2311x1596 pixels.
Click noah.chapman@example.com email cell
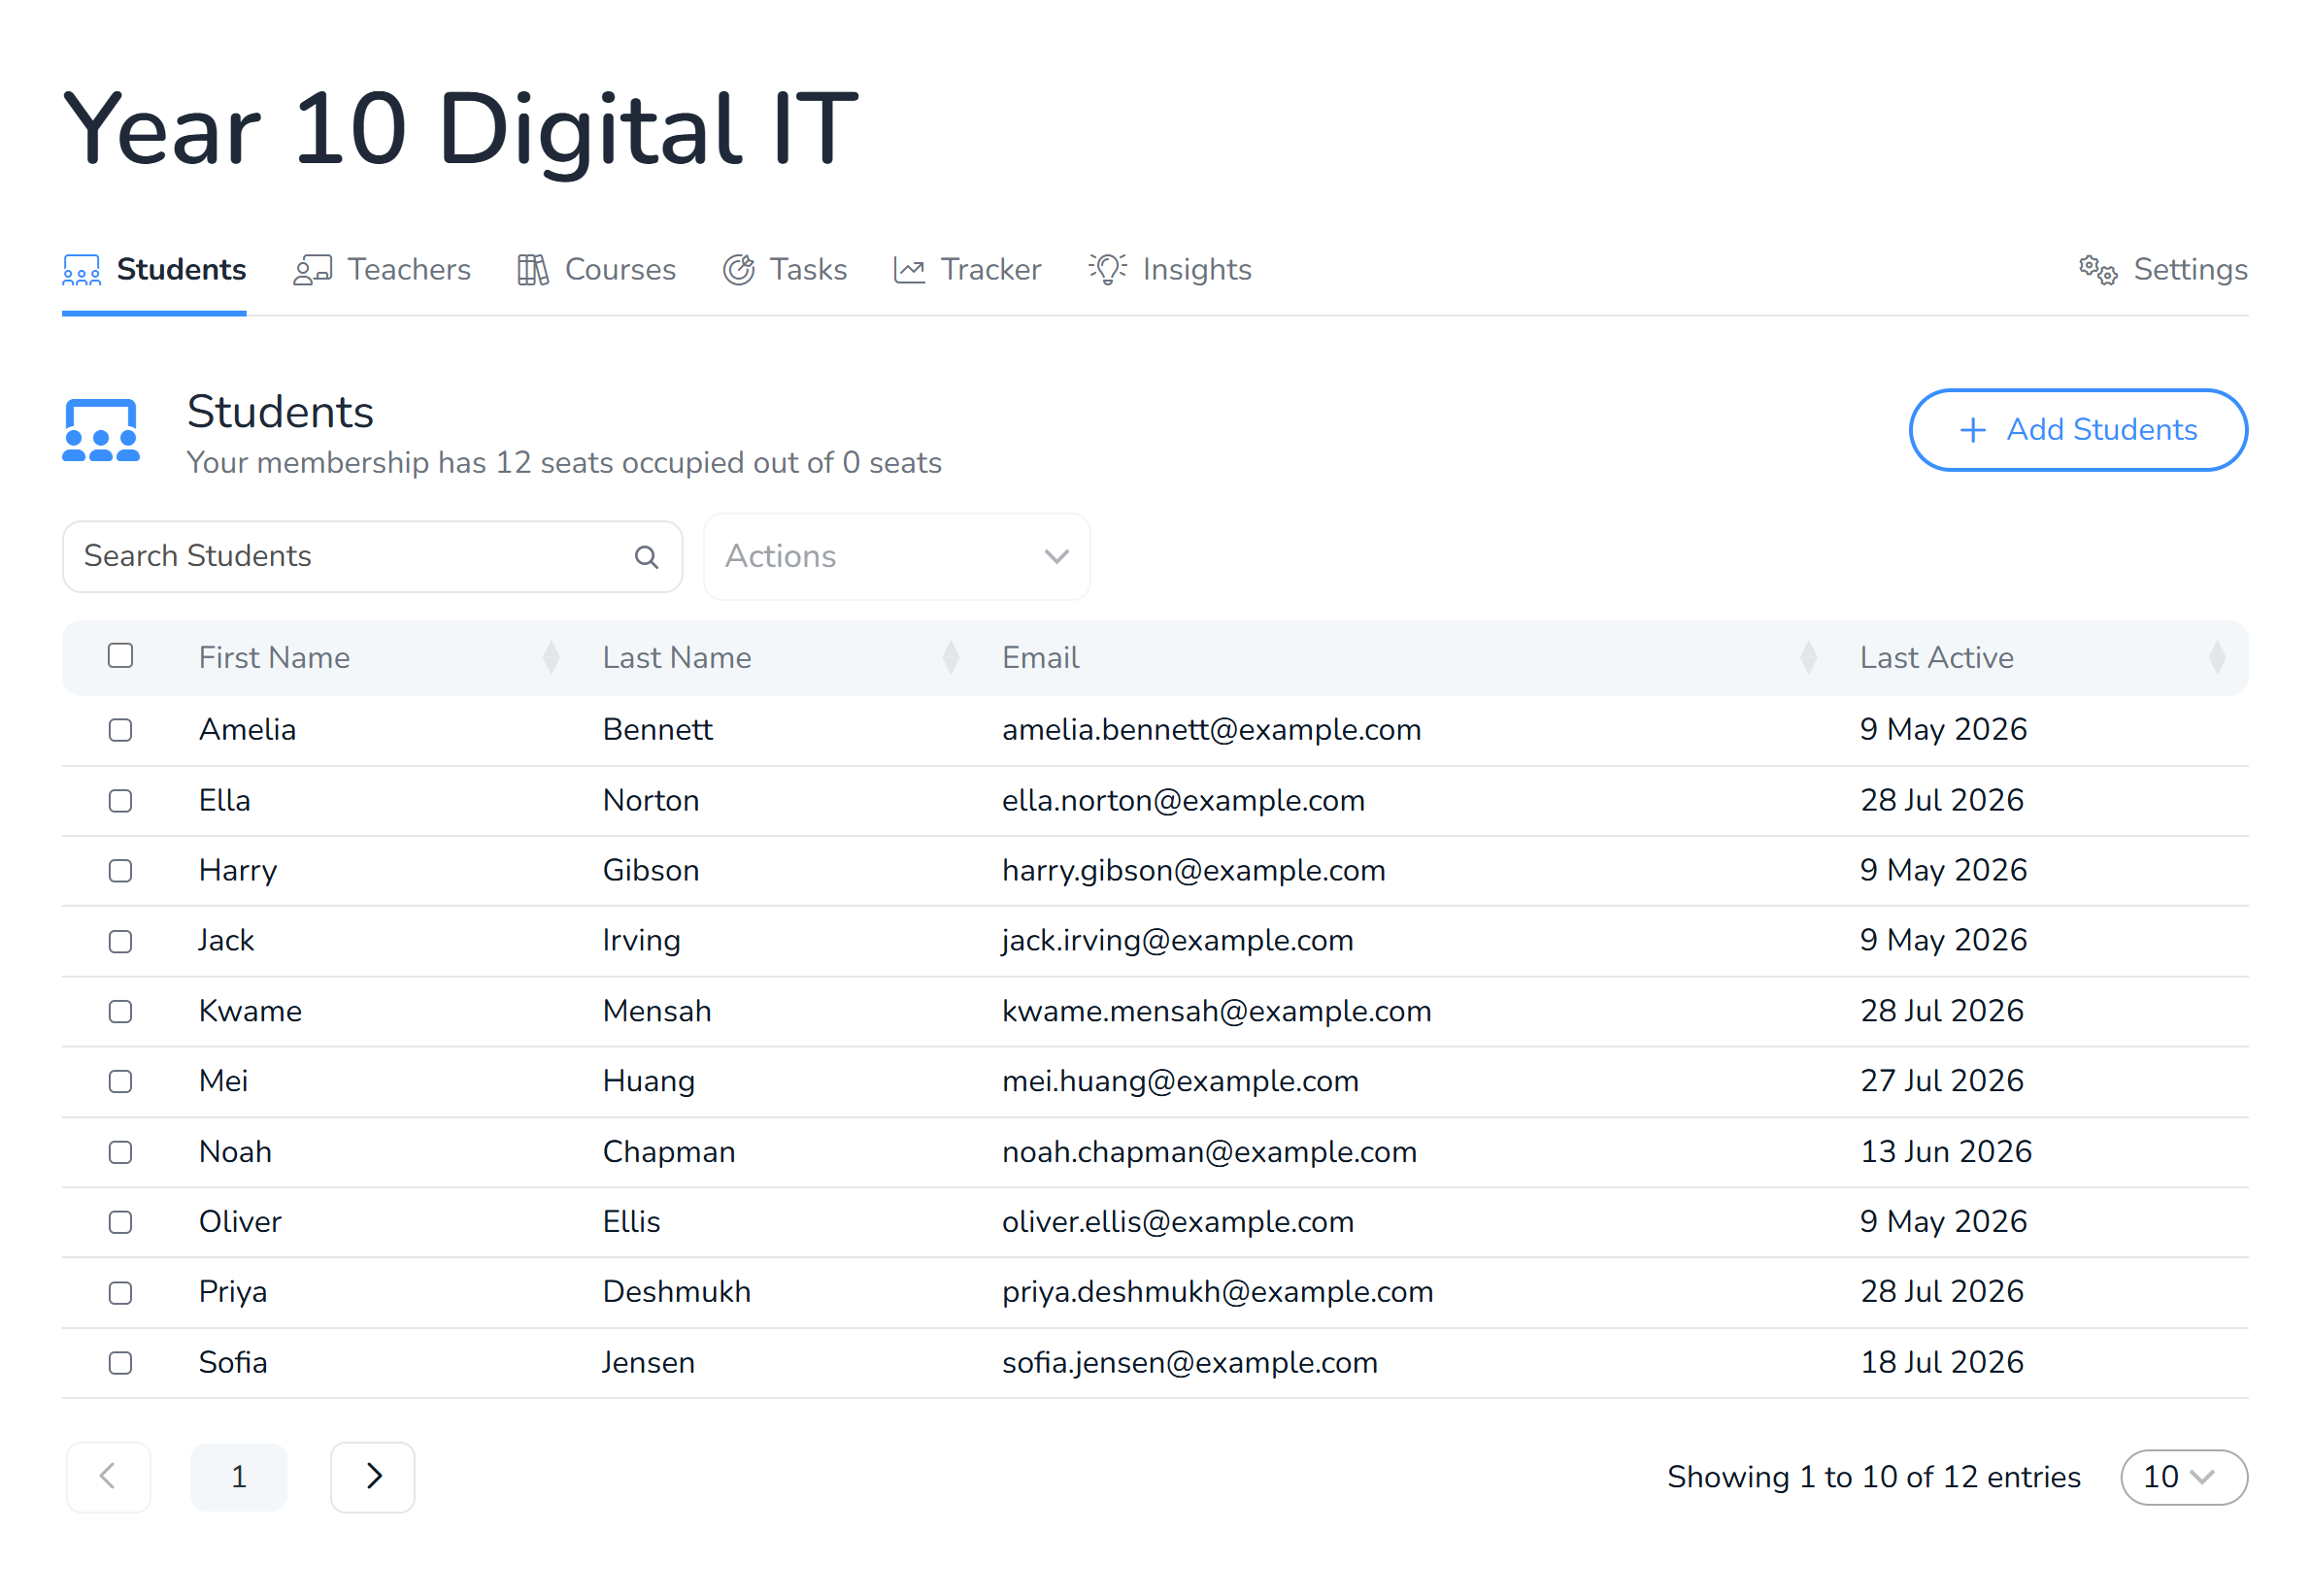coord(1209,1153)
